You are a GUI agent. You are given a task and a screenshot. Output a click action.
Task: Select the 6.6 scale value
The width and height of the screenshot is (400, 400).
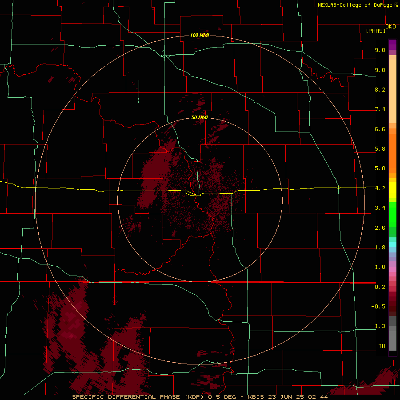coord(380,129)
